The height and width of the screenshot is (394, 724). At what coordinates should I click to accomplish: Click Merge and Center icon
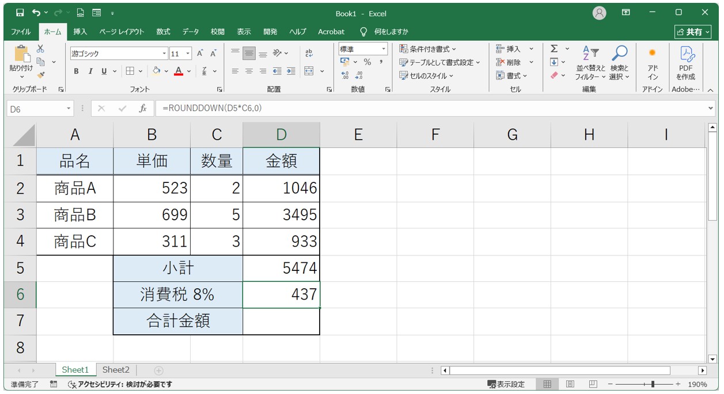[309, 71]
